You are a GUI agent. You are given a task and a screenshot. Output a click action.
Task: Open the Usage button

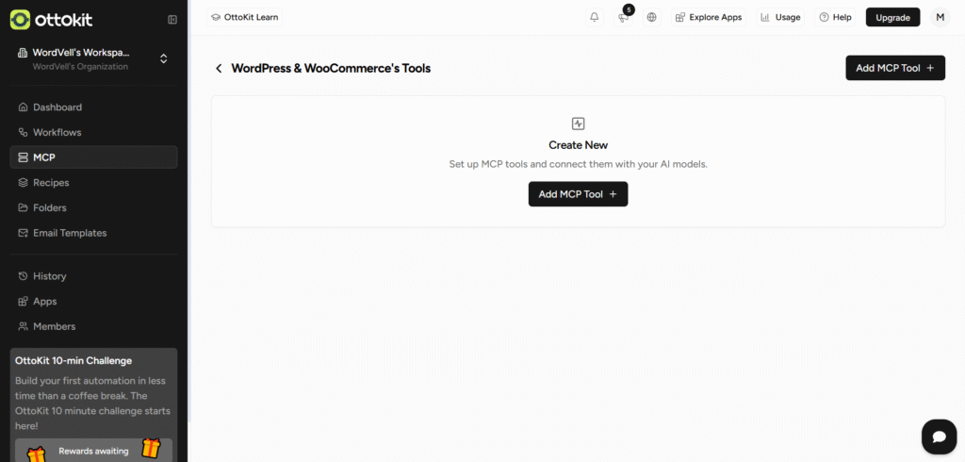pos(780,17)
